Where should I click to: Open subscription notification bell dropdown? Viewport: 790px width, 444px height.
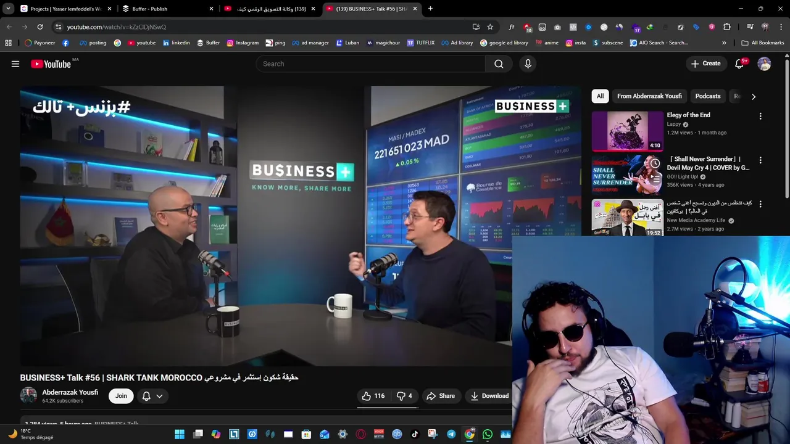[152, 396]
